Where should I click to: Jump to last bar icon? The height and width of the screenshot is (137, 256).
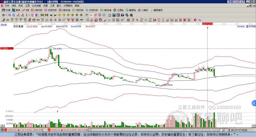point(46,15)
